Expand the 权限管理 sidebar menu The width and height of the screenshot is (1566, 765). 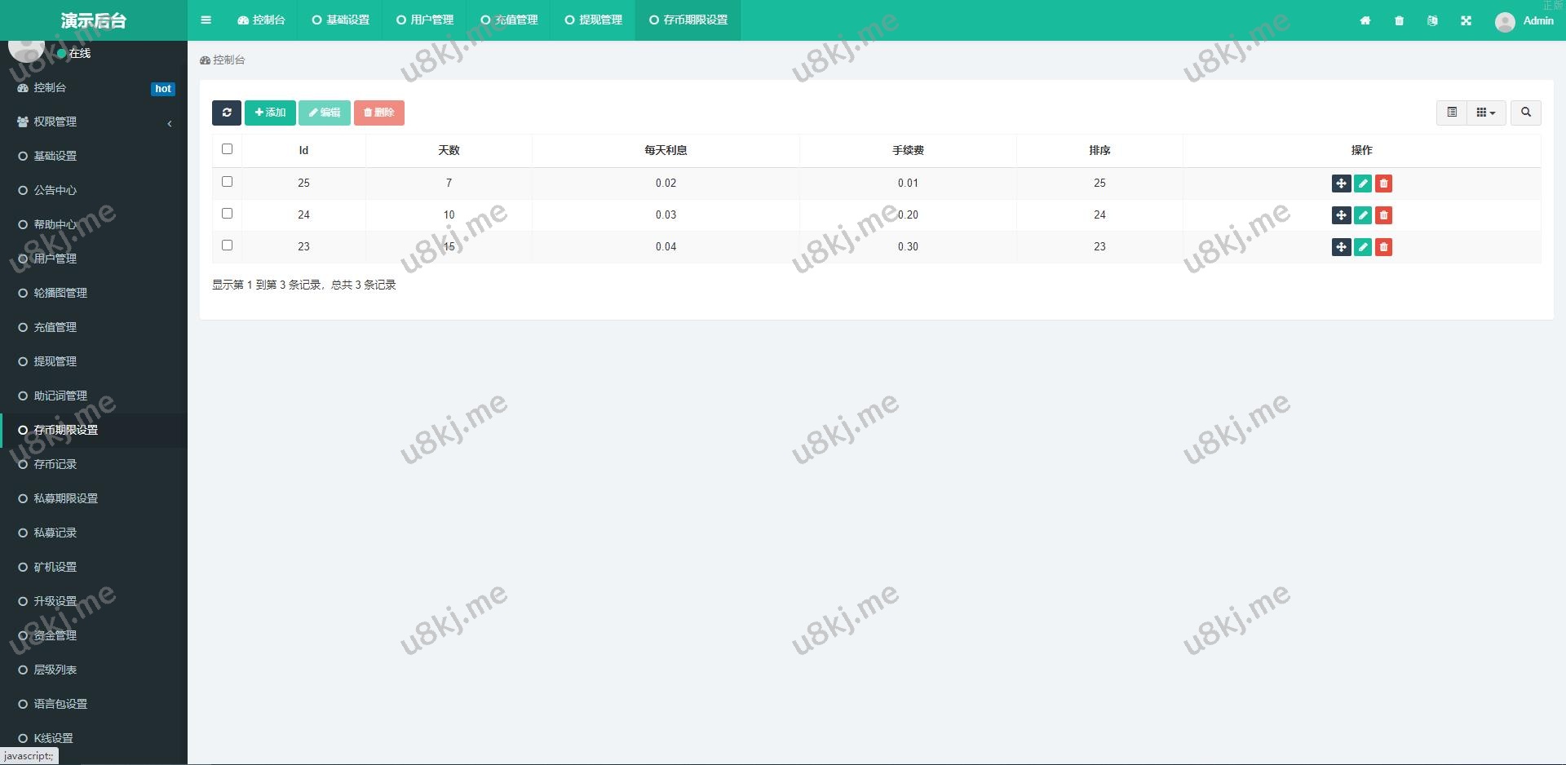click(x=94, y=122)
